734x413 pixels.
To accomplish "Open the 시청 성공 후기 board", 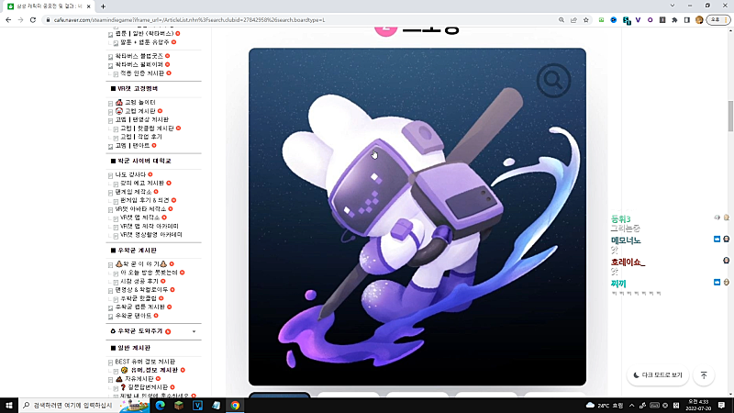I will pos(139,282).
